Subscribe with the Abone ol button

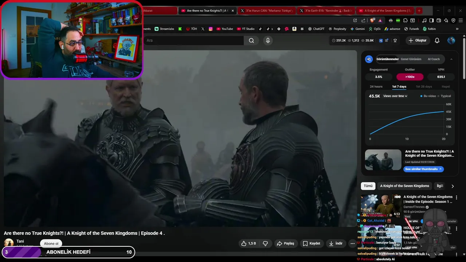point(51,243)
